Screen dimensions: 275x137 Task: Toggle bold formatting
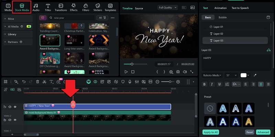[204, 84]
